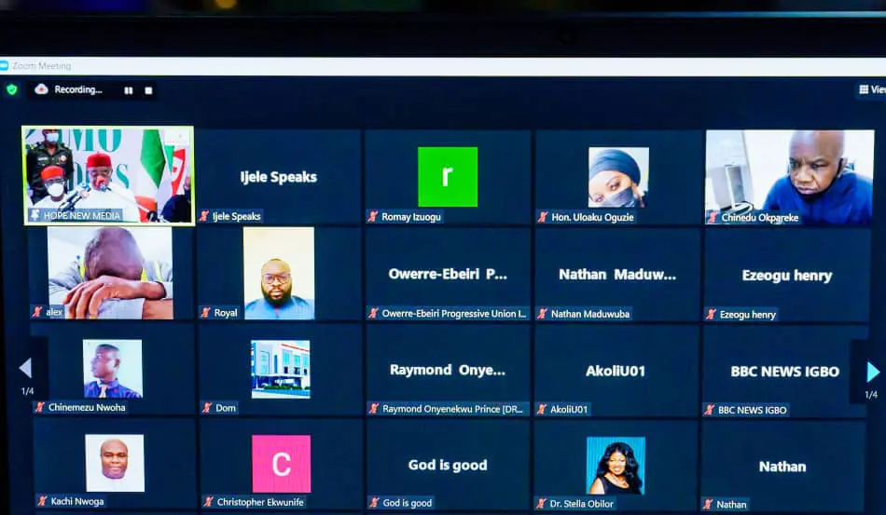Click muted mic icon on Ijele Speaks tile

[204, 216]
